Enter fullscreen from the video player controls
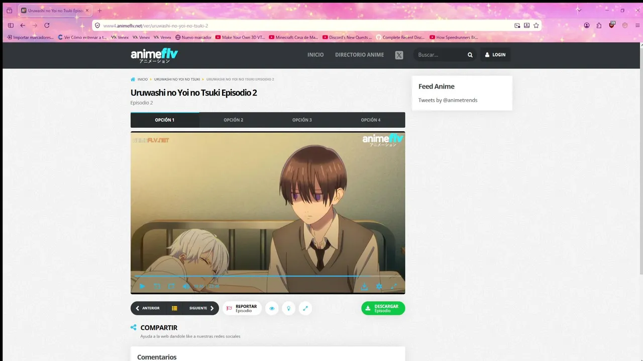 (x=394, y=286)
